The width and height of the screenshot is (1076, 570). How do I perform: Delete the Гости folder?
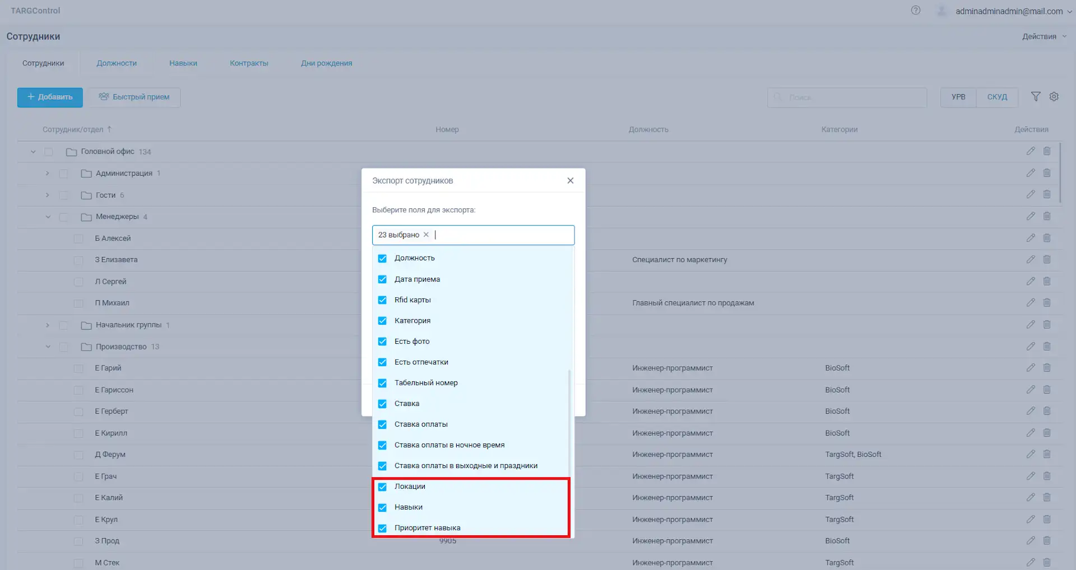click(1047, 194)
